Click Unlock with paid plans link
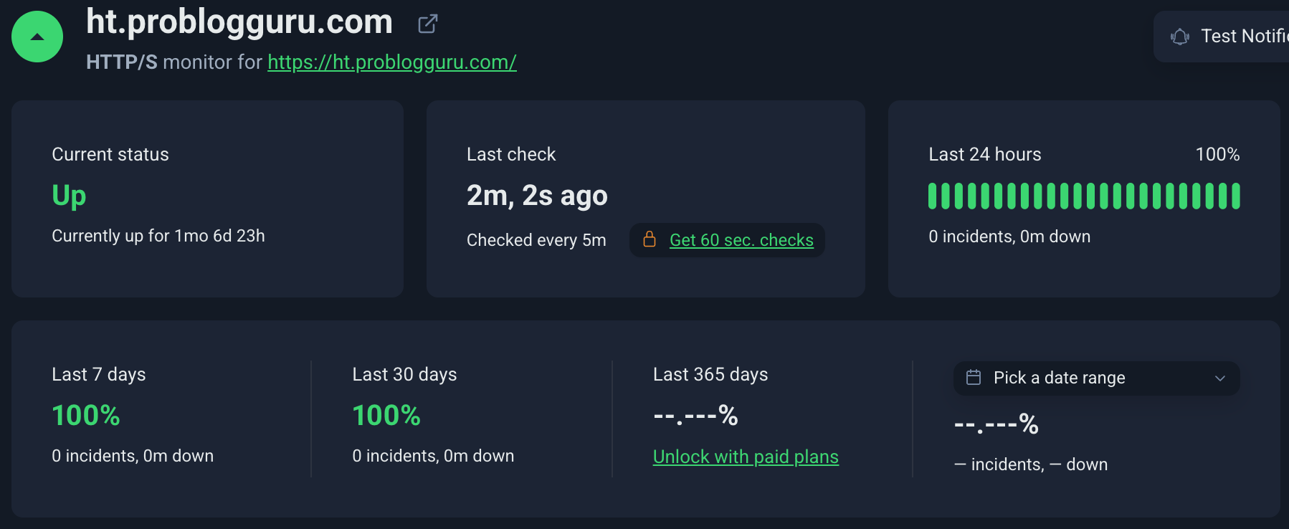 pos(745,457)
